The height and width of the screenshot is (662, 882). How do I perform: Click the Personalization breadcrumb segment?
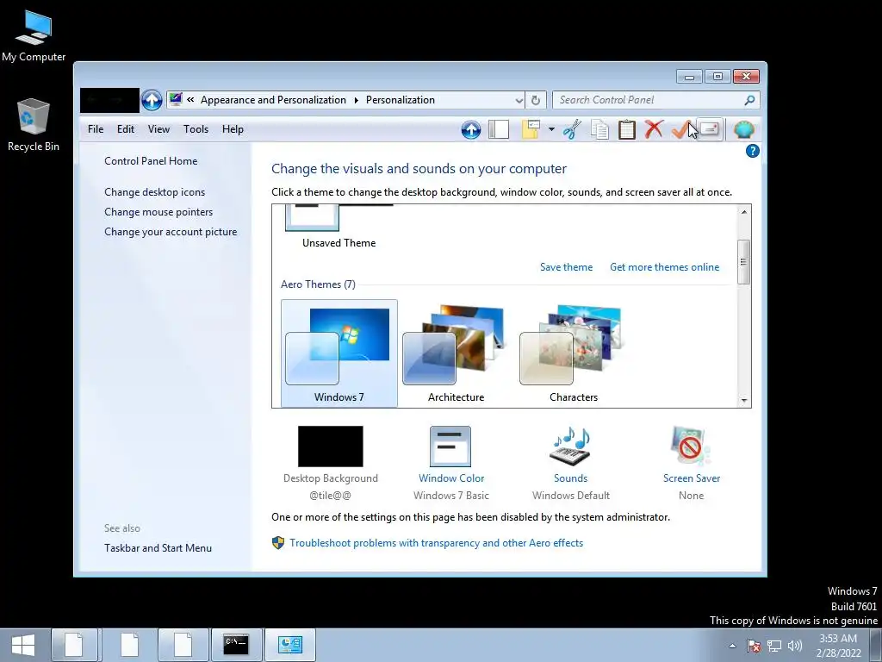pos(401,100)
